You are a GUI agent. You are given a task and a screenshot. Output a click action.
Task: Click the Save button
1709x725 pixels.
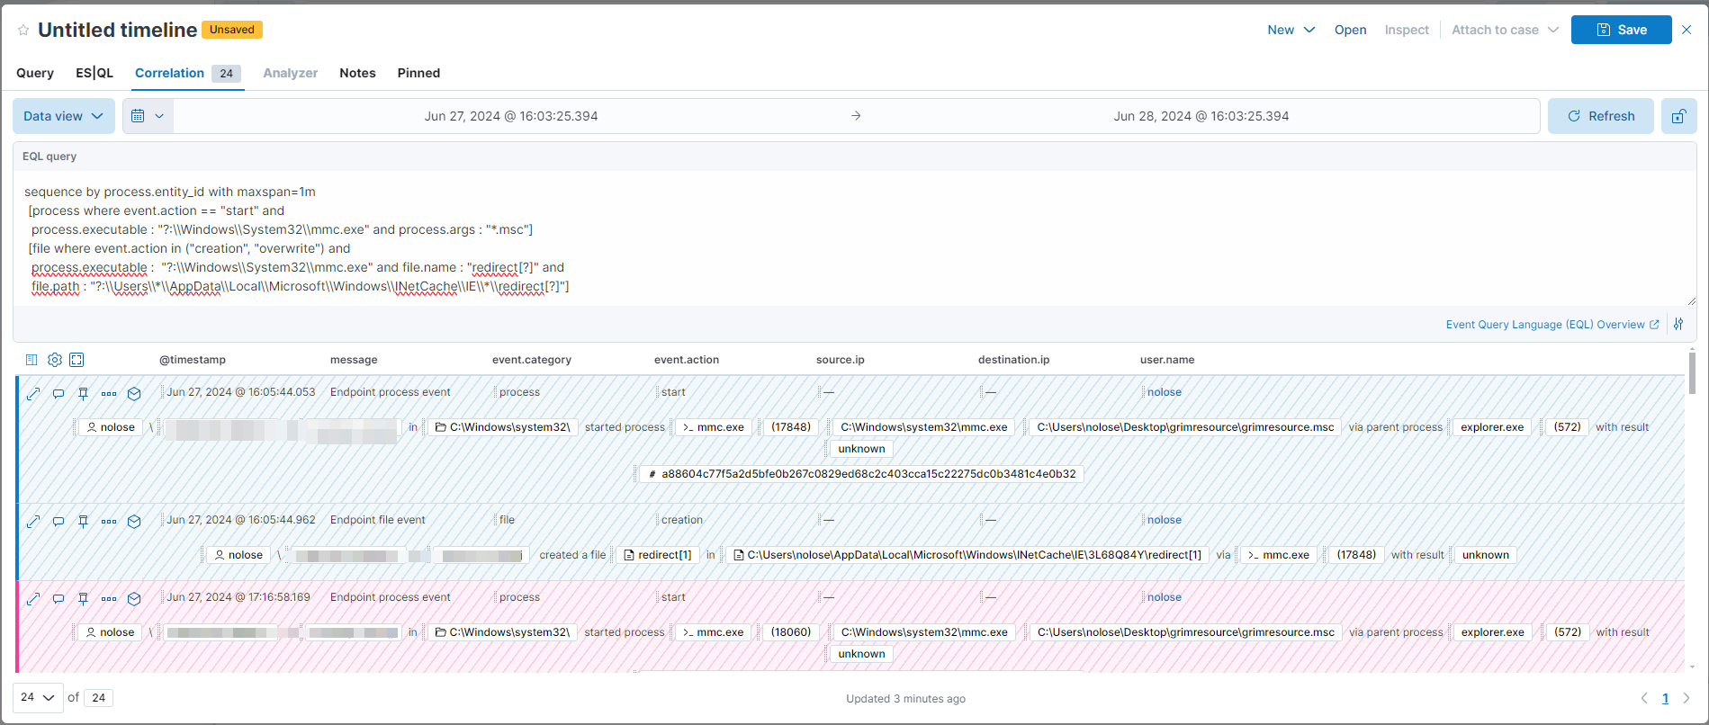click(x=1621, y=30)
